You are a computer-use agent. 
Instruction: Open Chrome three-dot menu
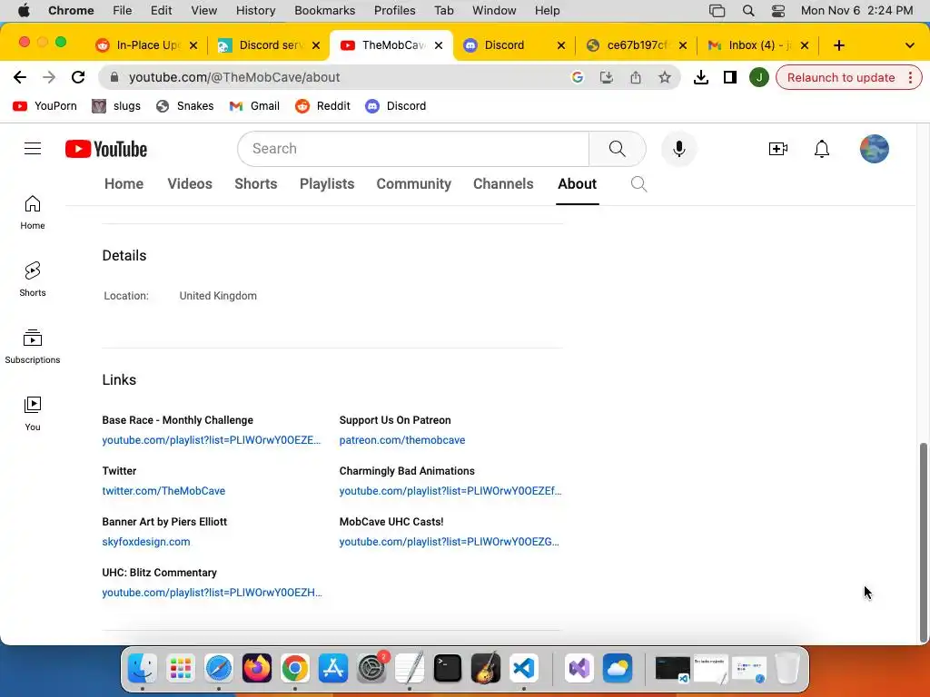pos(910,77)
